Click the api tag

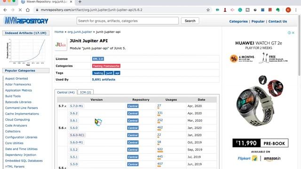[117, 73]
